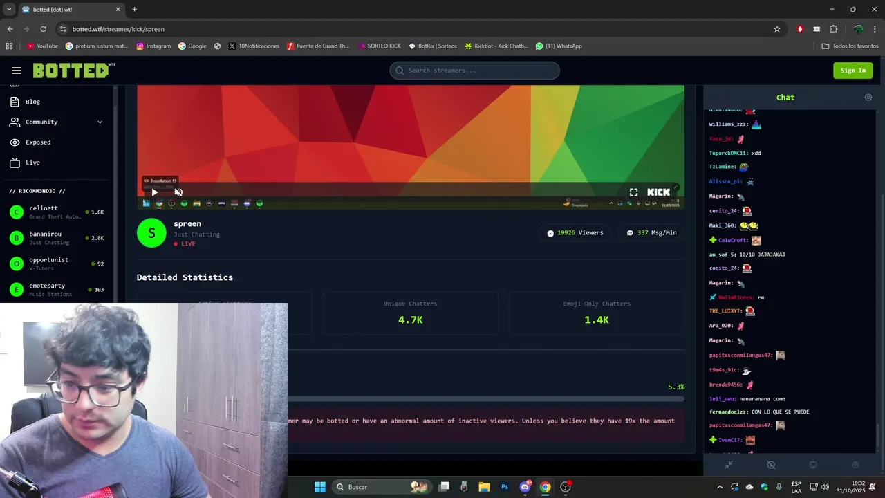Click chat username fernandoelzz
This screenshot has width=885, height=498.
(728, 412)
